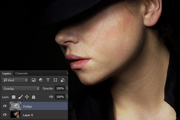The width and height of the screenshot is (180, 120).
Task: Hide the Dodge layer
Action: (5, 106)
